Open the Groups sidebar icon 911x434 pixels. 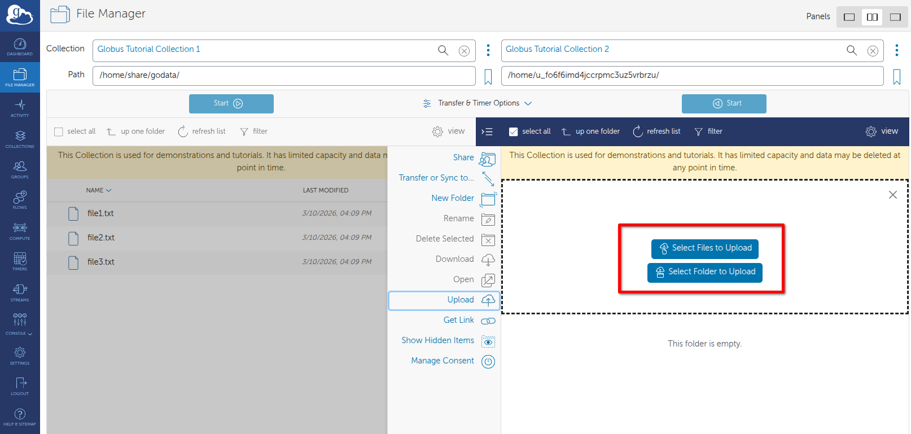tap(20, 170)
